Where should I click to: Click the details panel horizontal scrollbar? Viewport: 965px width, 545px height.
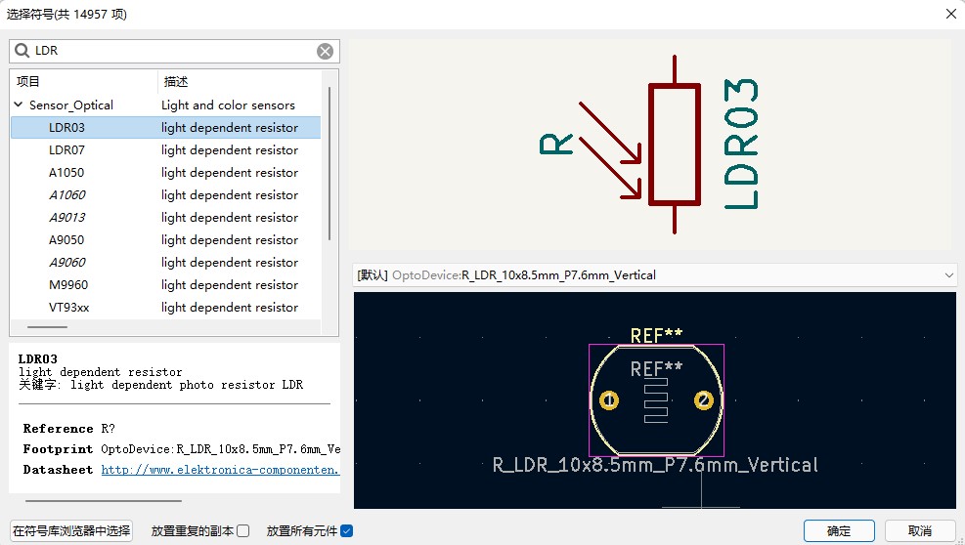104,501
